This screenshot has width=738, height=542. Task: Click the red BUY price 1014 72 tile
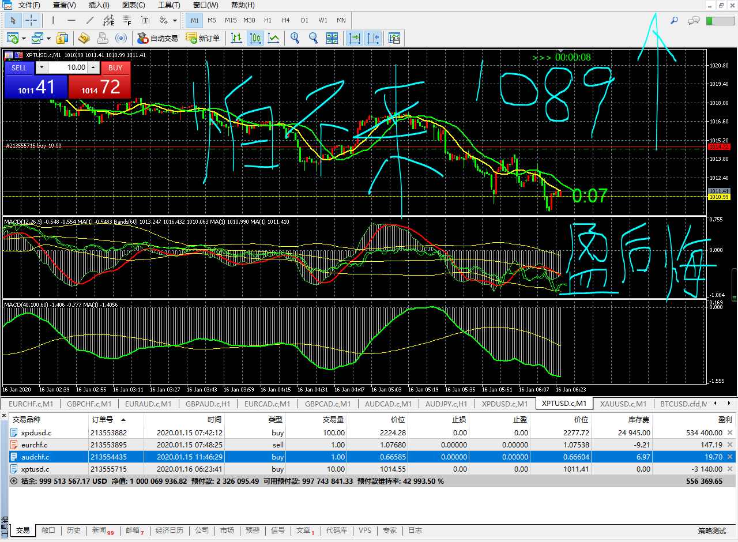(x=99, y=86)
